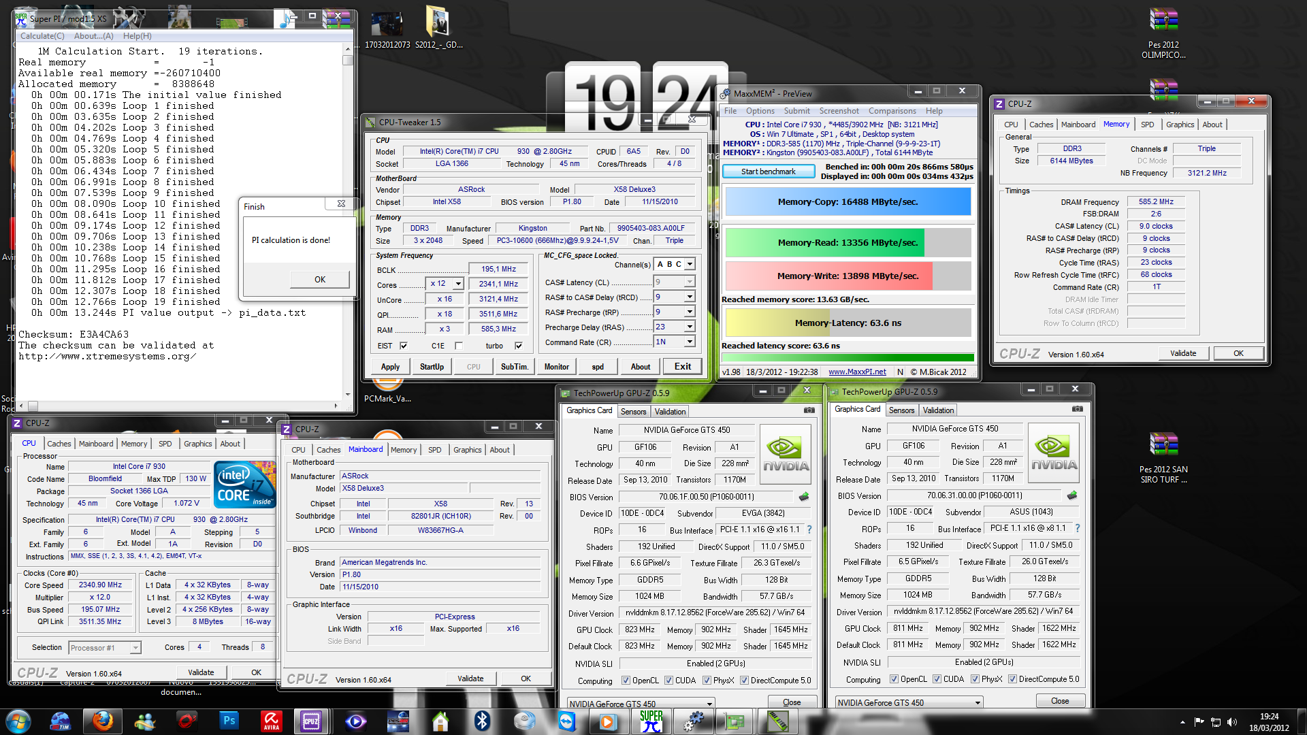Click Memory-Copy 16488 MByte/sec bar

[x=848, y=202]
